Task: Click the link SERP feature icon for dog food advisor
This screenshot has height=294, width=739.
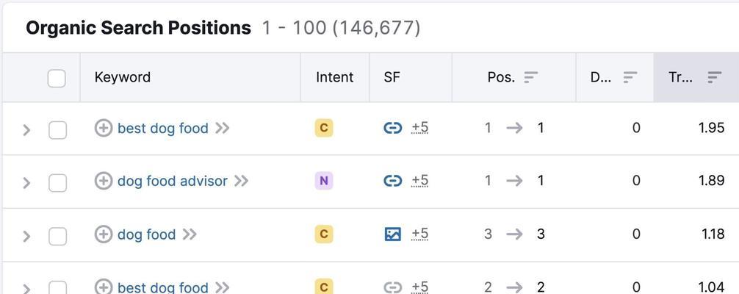Action: 392,181
